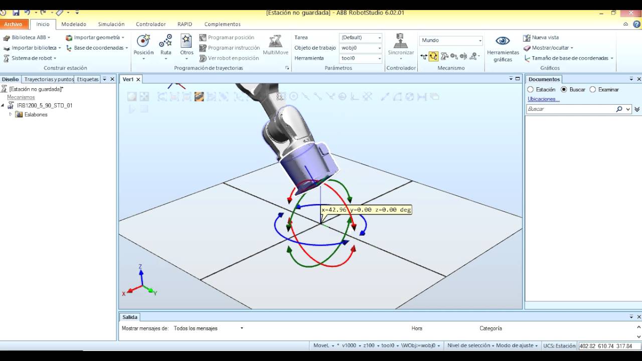Toggle the active freehand Rotate tool
The image size is (642, 361).
tap(433, 56)
